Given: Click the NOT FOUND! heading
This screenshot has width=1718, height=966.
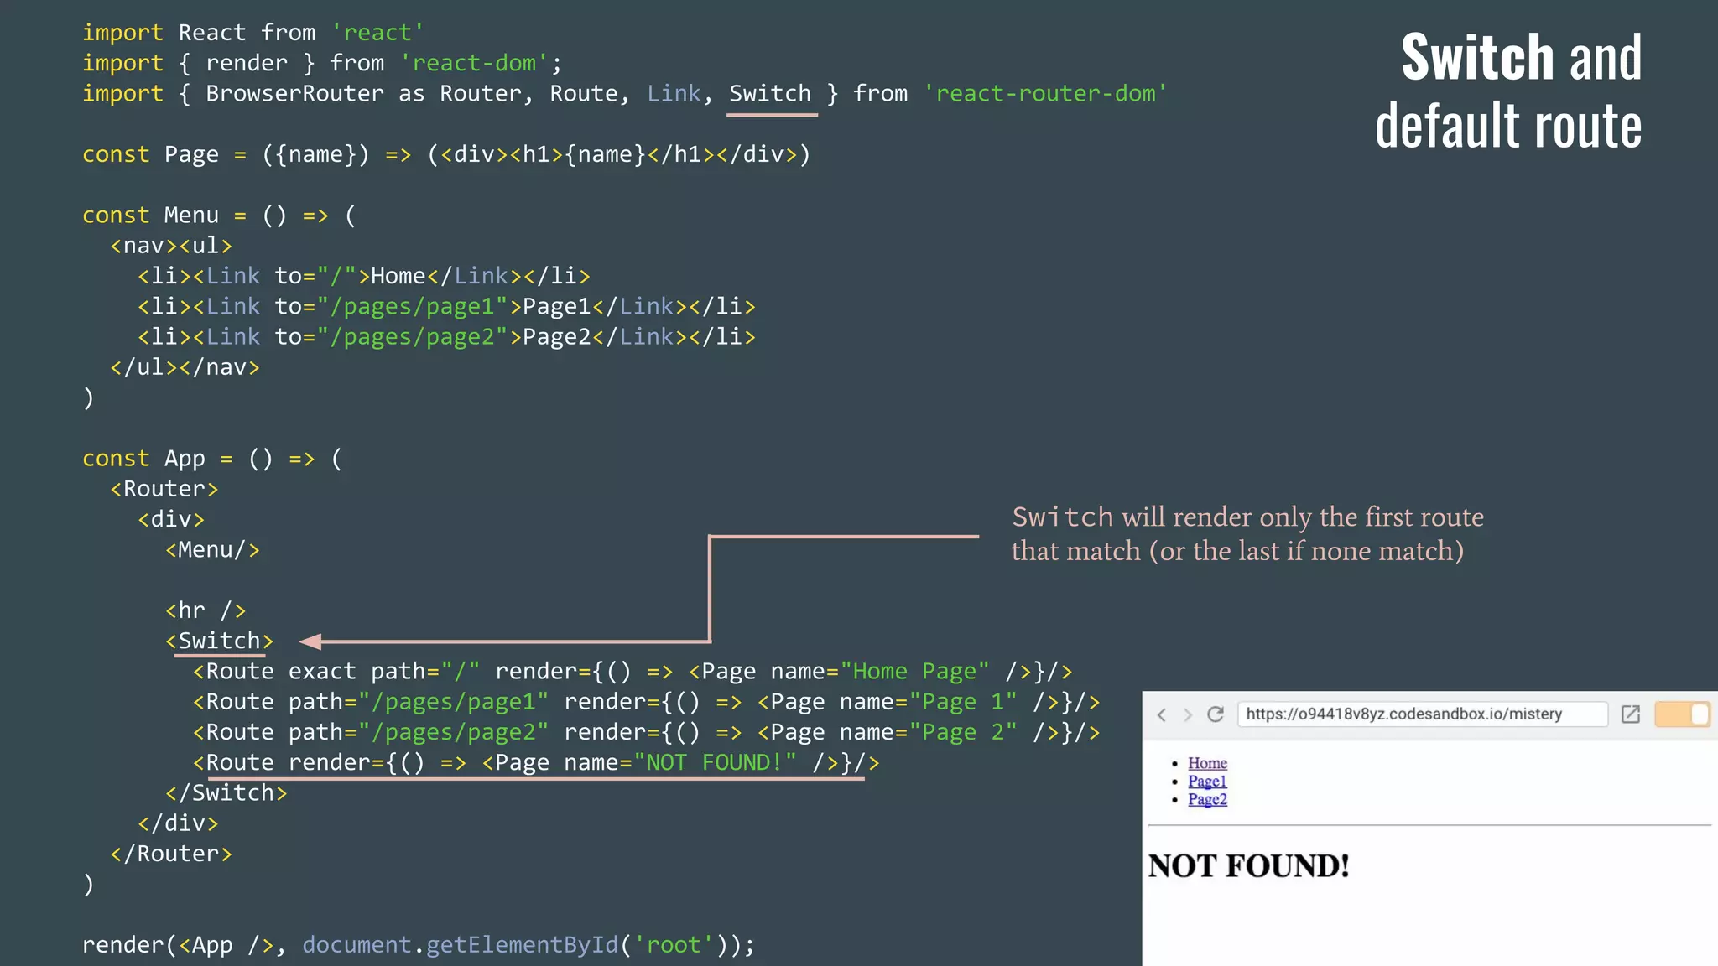Looking at the screenshot, I should pyautogui.click(x=1248, y=866).
